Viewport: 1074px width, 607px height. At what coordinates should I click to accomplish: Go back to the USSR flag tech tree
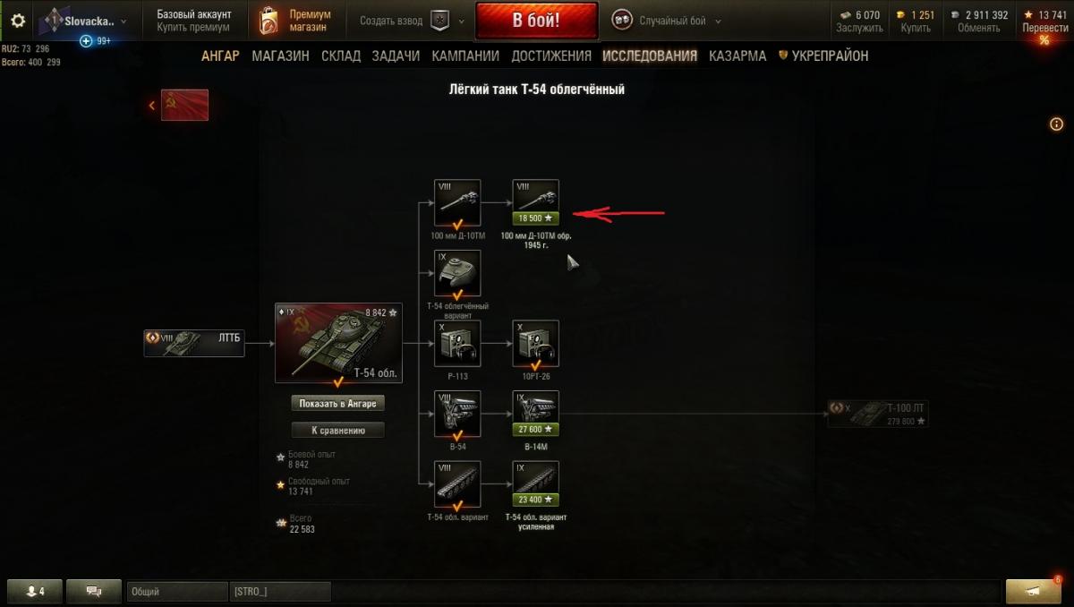tap(184, 105)
